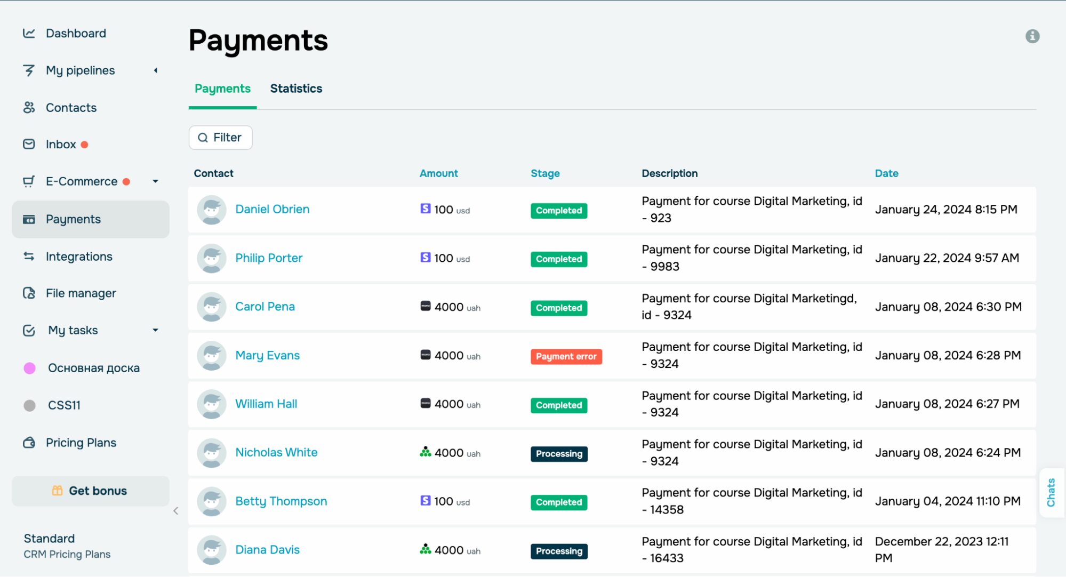Click the File manager icon
The width and height of the screenshot is (1066, 577).
[x=29, y=293]
